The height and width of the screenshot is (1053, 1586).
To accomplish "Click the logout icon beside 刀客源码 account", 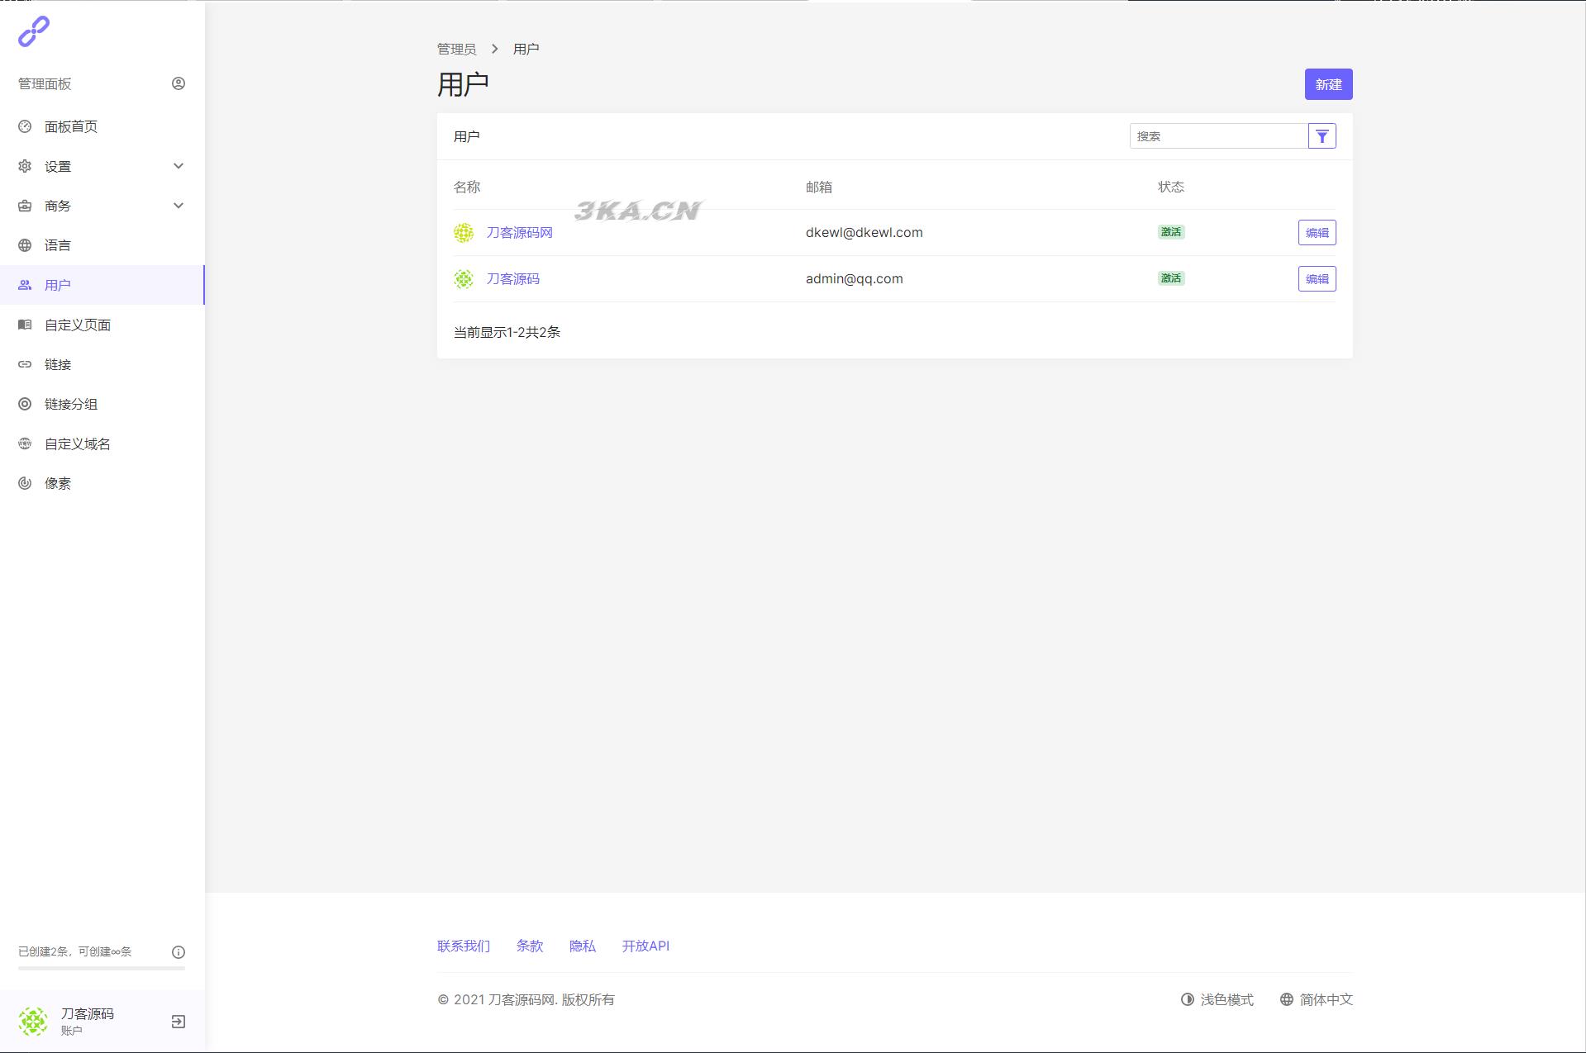I will [x=179, y=1022].
